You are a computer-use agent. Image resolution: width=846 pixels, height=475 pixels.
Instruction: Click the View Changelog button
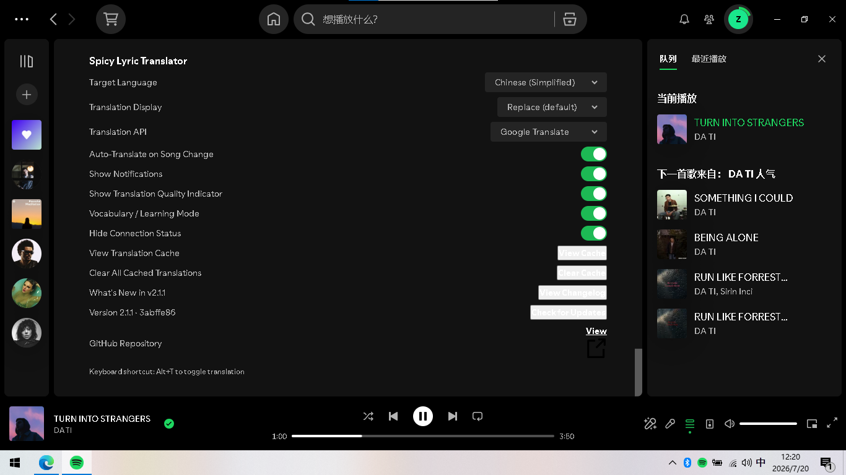pos(572,293)
